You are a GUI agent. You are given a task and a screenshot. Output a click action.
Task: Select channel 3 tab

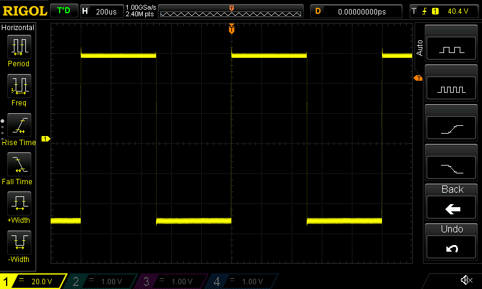pyautogui.click(x=172, y=281)
